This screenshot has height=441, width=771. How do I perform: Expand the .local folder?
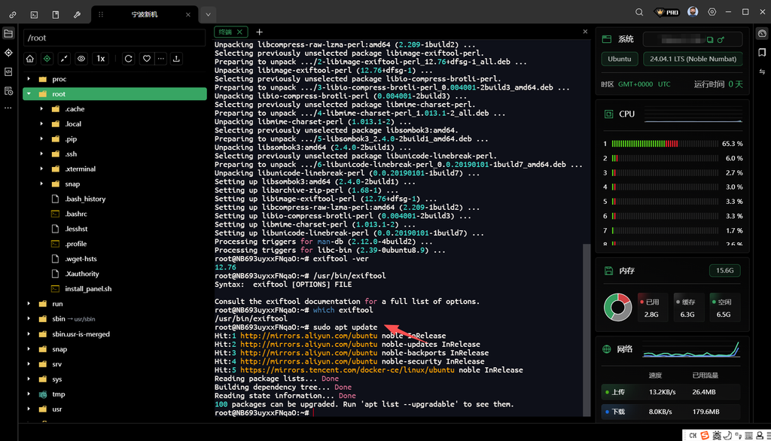(x=41, y=124)
